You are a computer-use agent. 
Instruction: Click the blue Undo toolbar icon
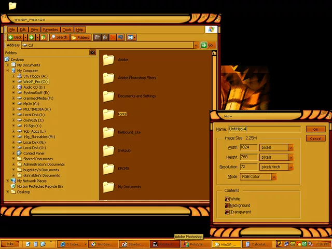point(120,37)
